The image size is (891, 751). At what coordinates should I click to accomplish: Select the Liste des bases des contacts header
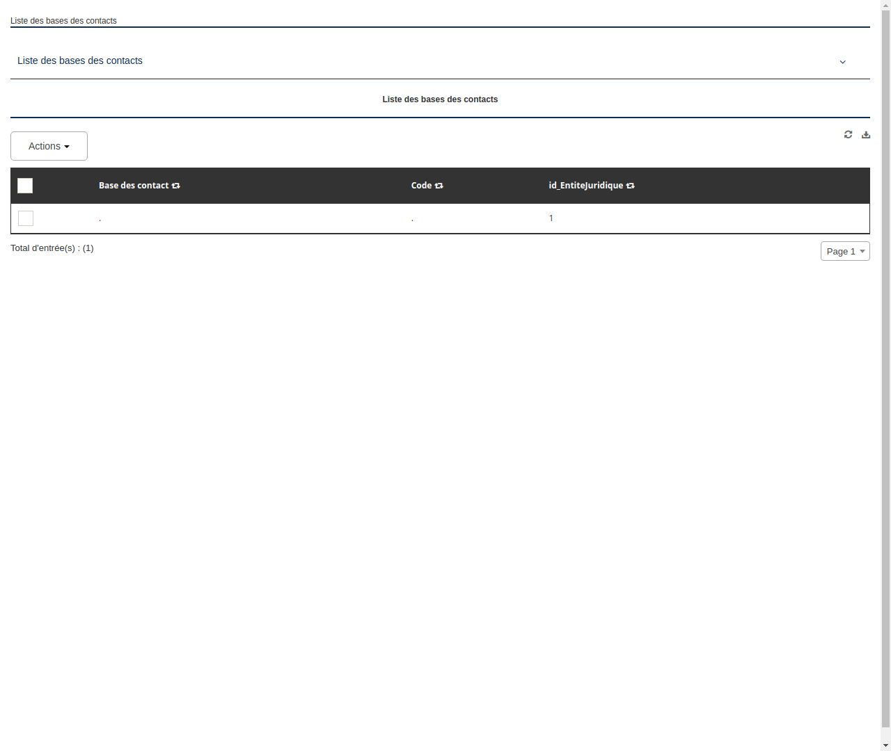(440, 99)
